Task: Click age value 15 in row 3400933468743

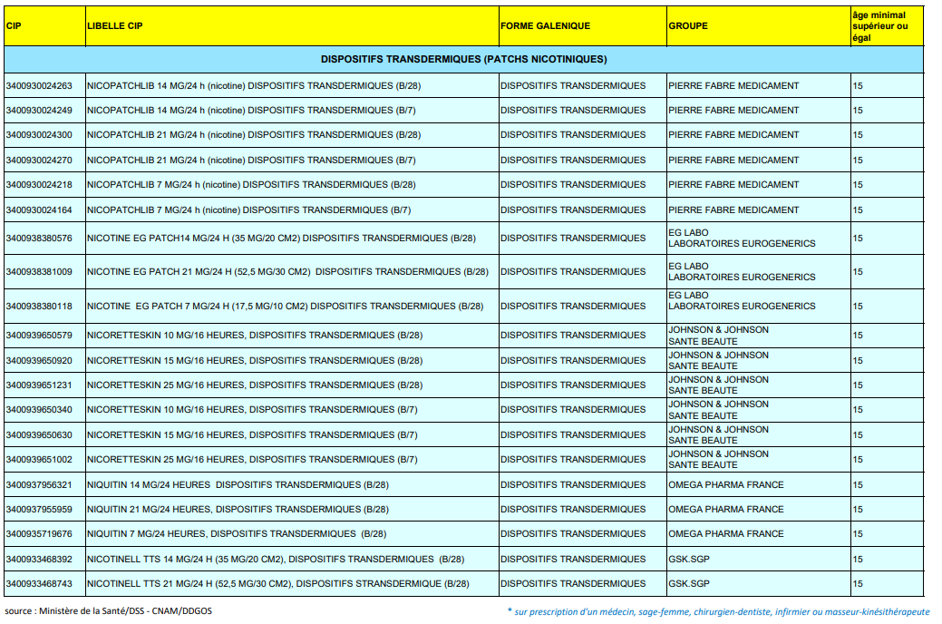Action: [858, 584]
